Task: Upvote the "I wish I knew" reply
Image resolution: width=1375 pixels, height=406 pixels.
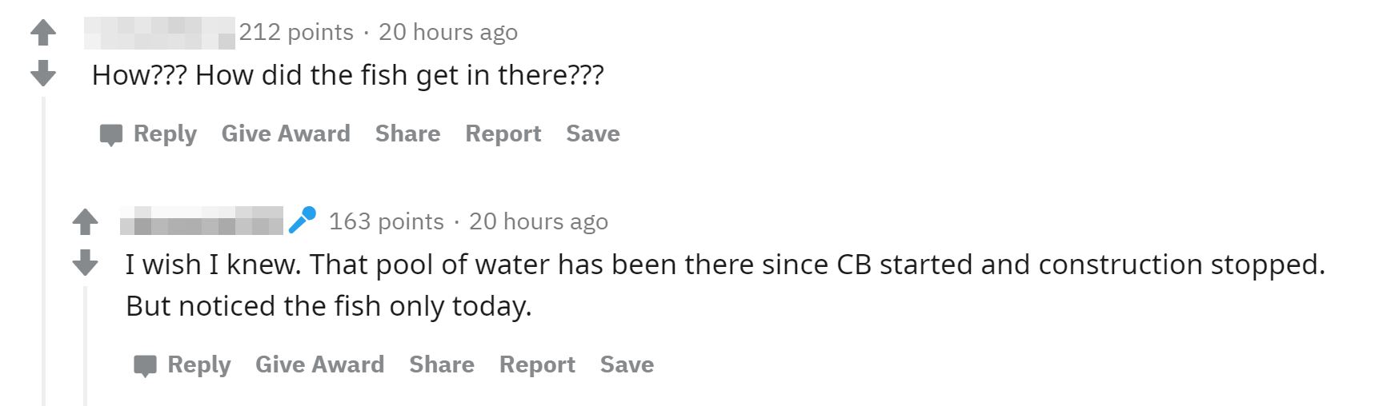Action: pos(85,221)
